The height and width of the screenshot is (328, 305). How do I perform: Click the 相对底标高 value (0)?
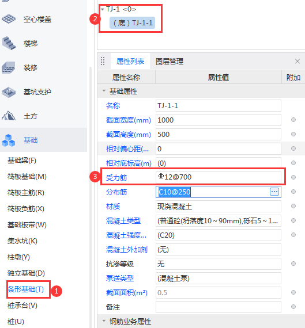tap(218, 163)
